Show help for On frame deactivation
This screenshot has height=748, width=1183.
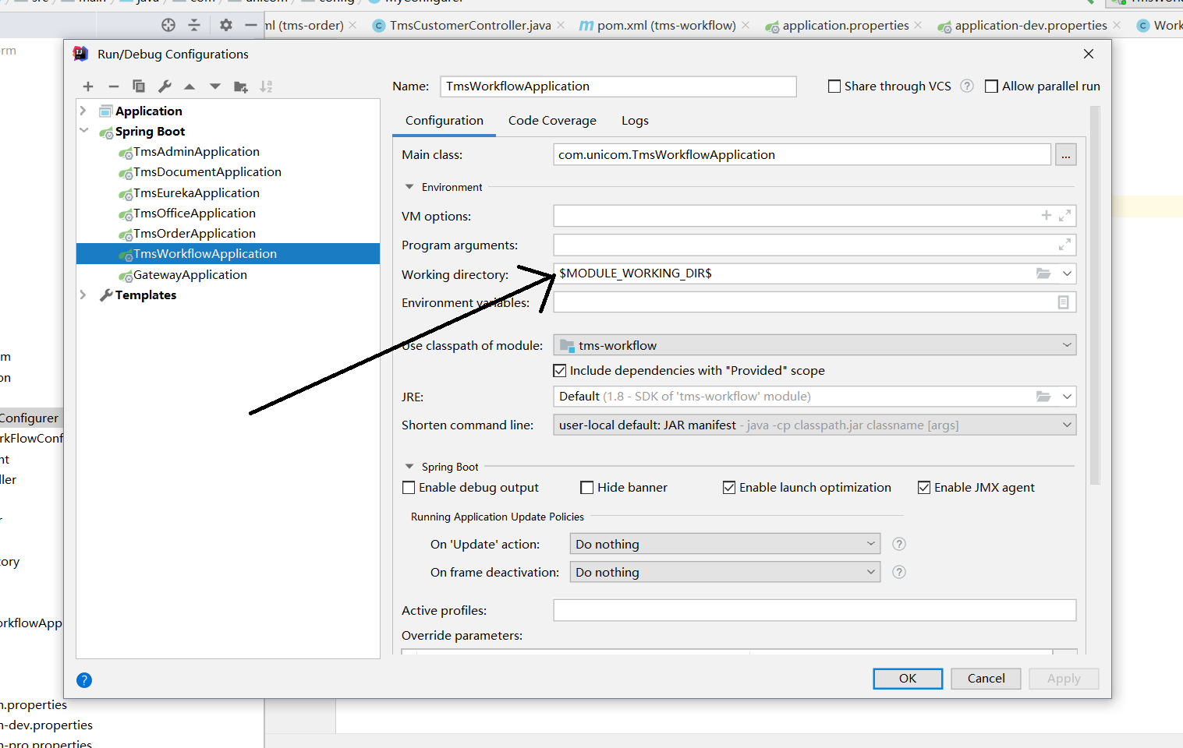pyautogui.click(x=899, y=572)
